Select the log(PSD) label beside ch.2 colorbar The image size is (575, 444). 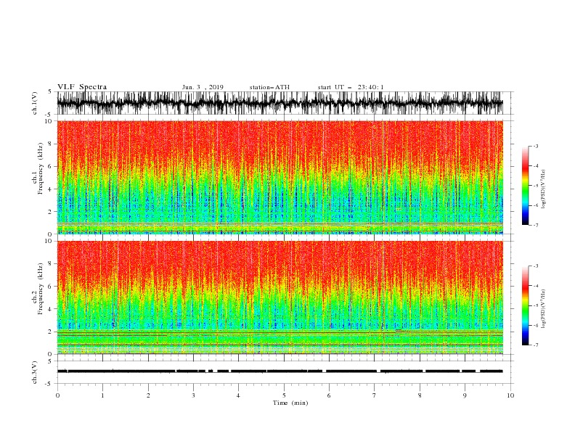(x=544, y=308)
